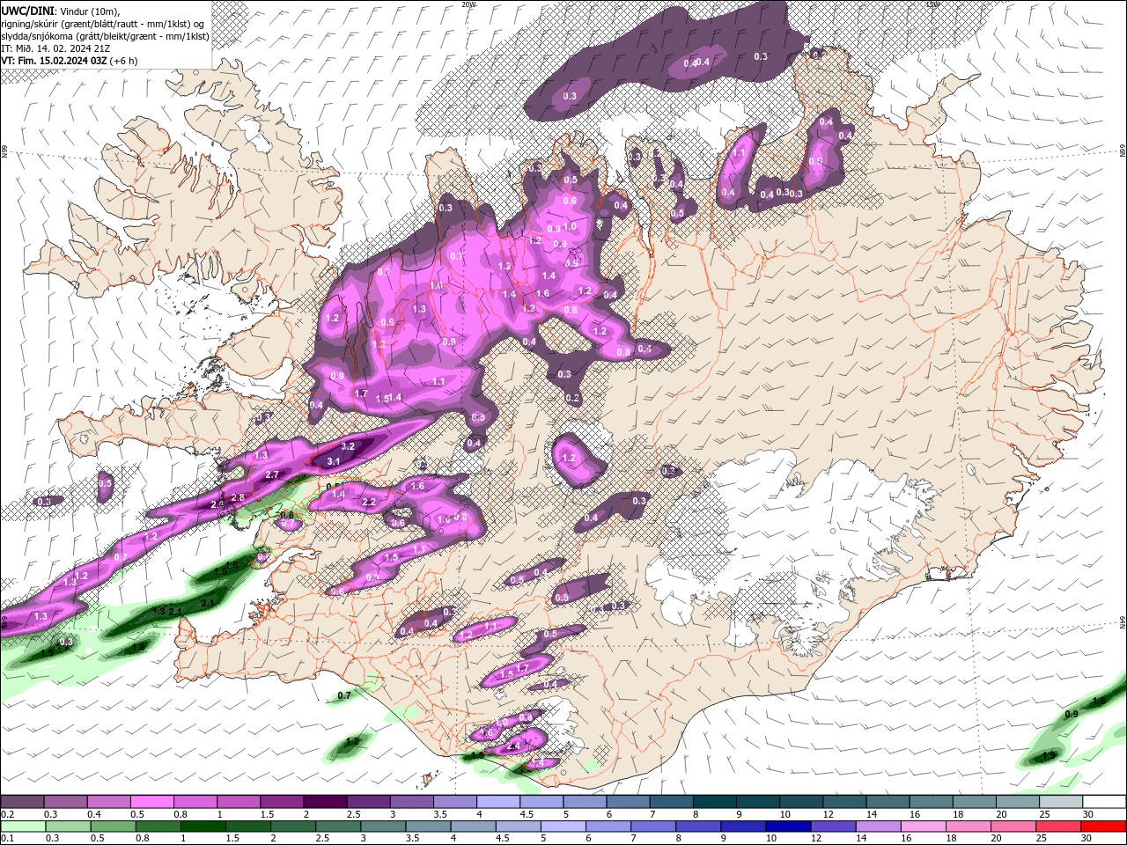Click the bright red swatch above "30", bottom legend
This screenshot has height=845, width=1127.
click(1103, 827)
